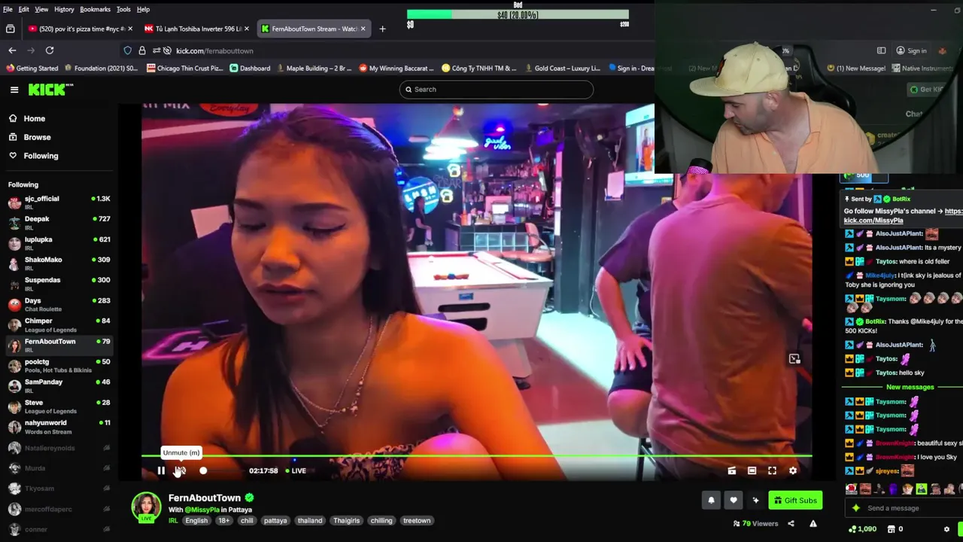
Task: Open player settings gear icon
Action: [792, 470]
